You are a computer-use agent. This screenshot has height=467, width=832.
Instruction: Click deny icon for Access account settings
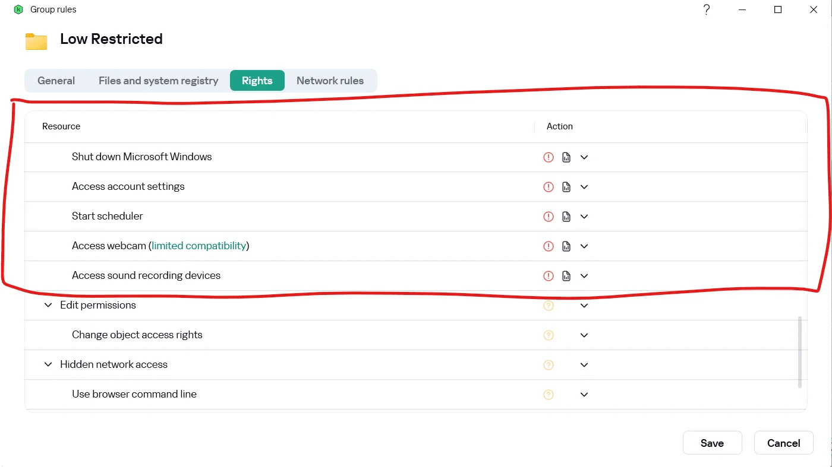549,187
